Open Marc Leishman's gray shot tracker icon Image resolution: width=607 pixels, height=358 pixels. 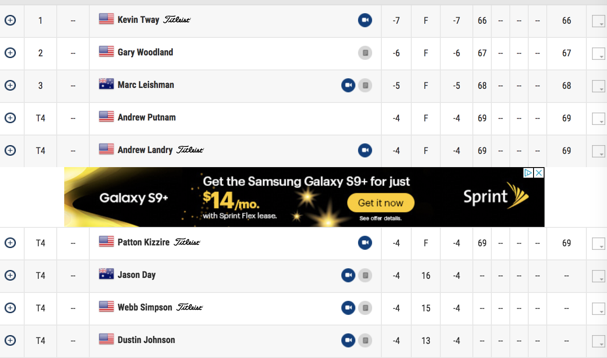365,85
